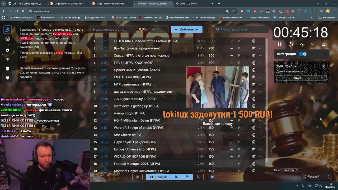The image size is (338, 190).
Task: Toggle compact view icon in bottom toolbar
Action: coord(187,177)
